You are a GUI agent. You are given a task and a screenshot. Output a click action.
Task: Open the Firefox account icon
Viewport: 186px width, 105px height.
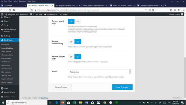tap(179, 10)
